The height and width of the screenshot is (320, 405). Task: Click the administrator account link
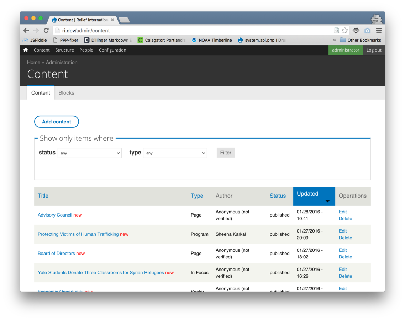pyautogui.click(x=346, y=50)
